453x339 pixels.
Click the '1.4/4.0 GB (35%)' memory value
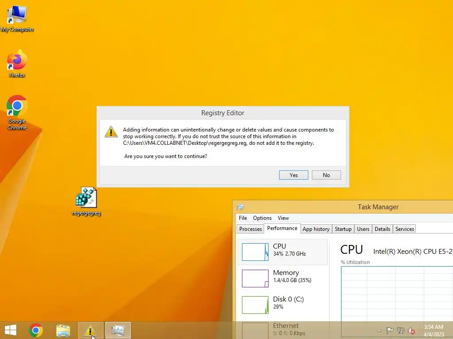click(292, 280)
